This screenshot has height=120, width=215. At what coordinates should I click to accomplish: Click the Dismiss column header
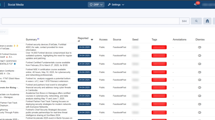200,40
